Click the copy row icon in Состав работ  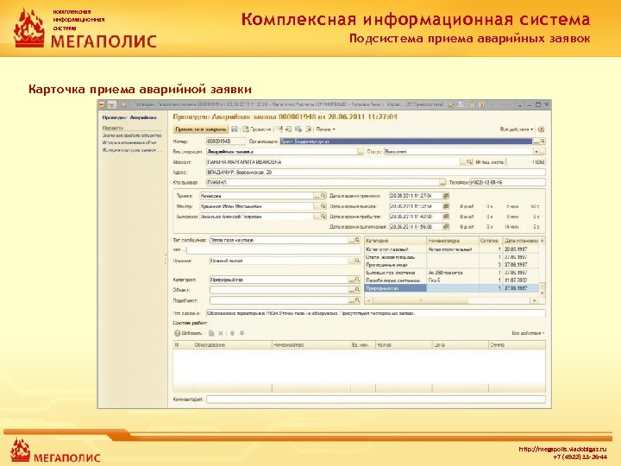[x=211, y=333]
